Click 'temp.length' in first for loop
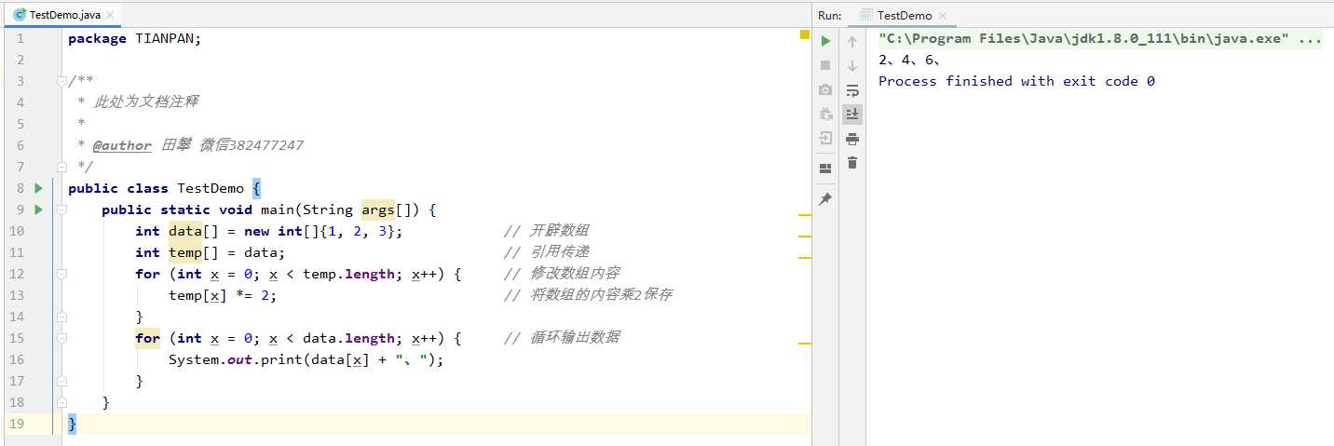Screen dimensions: 1334x446 [x=348, y=274]
